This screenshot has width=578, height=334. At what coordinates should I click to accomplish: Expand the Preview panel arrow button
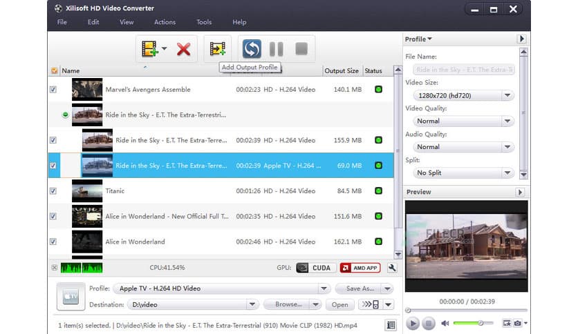pyautogui.click(x=520, y=192)
